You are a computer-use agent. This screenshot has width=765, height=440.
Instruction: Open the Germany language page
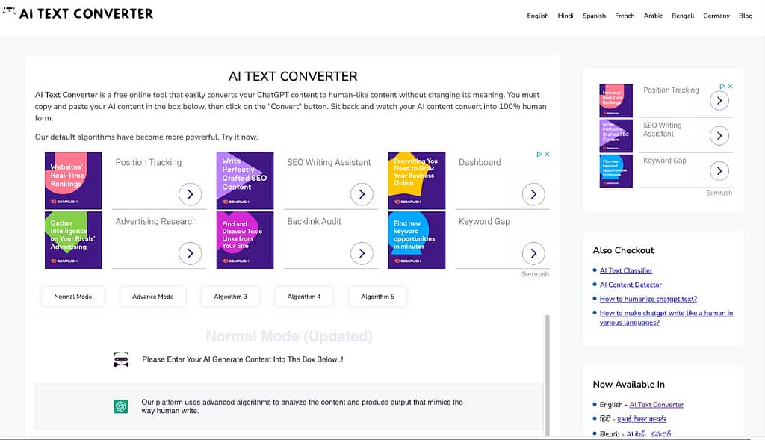coord(716,16)
